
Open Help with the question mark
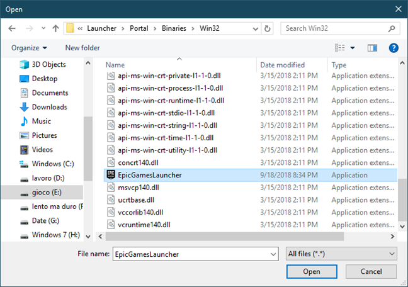click(x=394, y=48)
